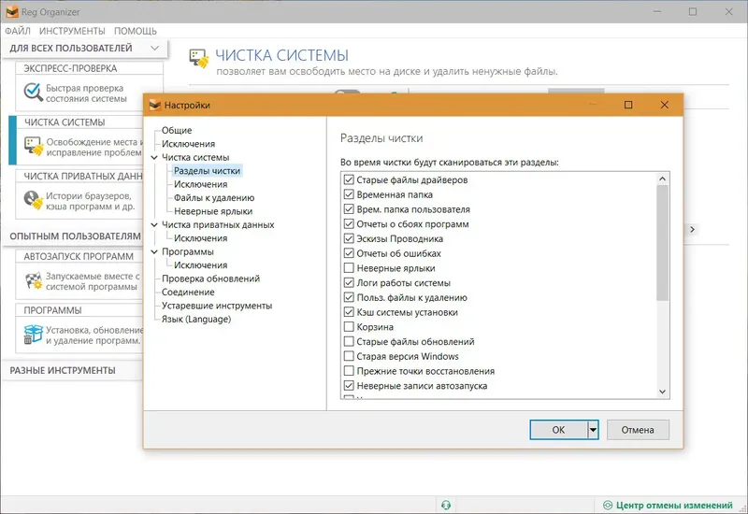748x514 pixels.
Task: Select top-level Исключения in settings tree
Action: coord(188,144)
